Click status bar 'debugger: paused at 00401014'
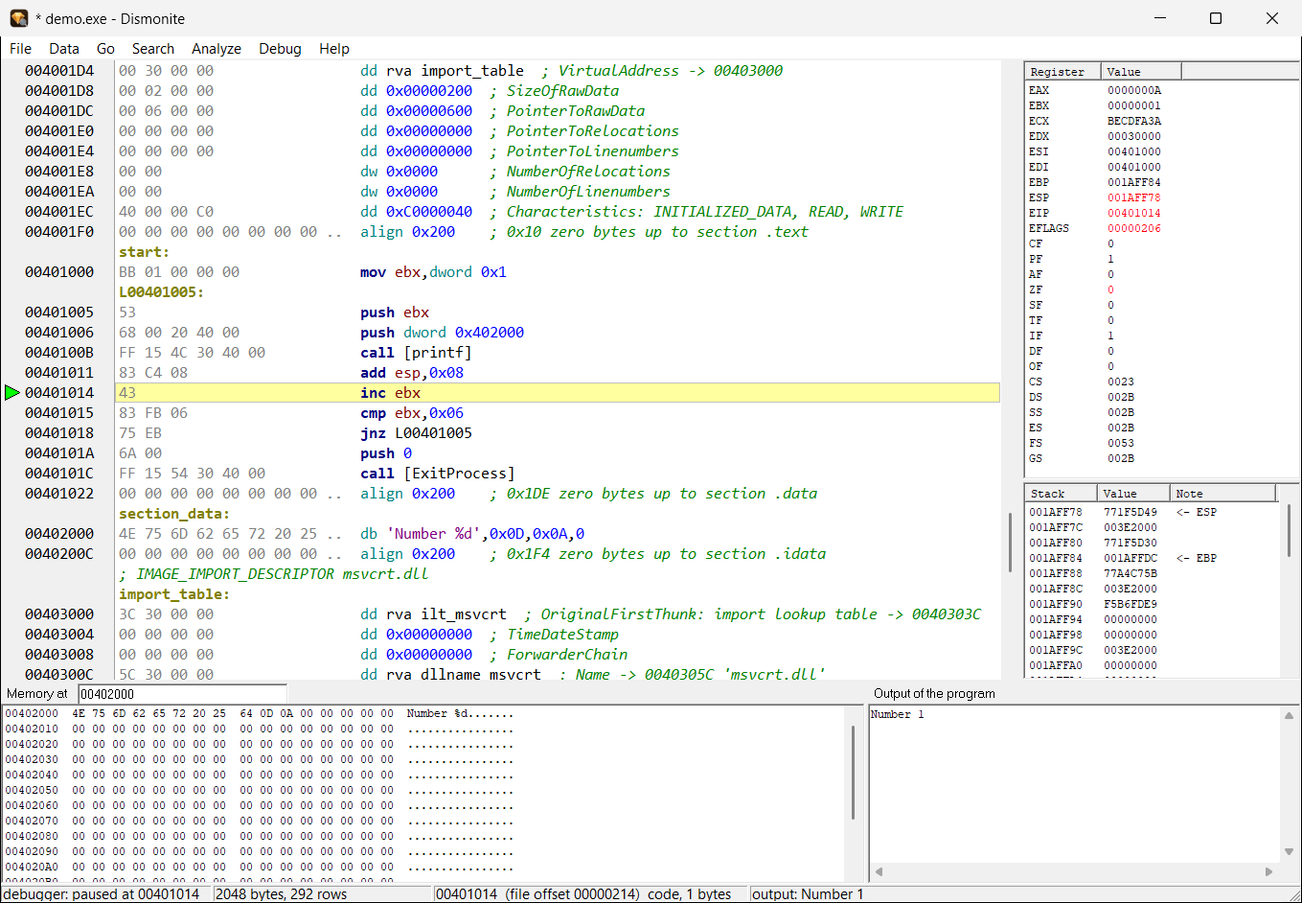This screenshot has height=903, width=1302. (102, 894)
